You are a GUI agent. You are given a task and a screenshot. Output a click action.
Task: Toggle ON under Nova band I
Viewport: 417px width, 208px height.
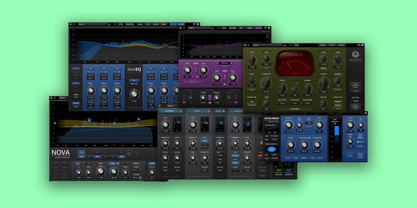(81, 156)
